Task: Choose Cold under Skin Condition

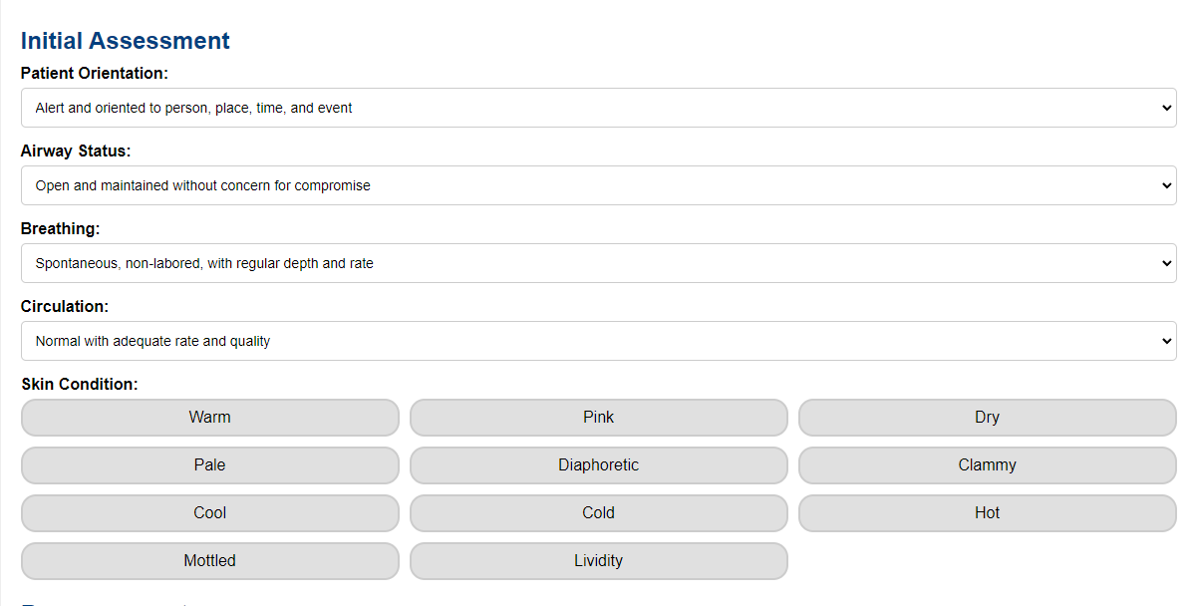Action: (598, 512)
